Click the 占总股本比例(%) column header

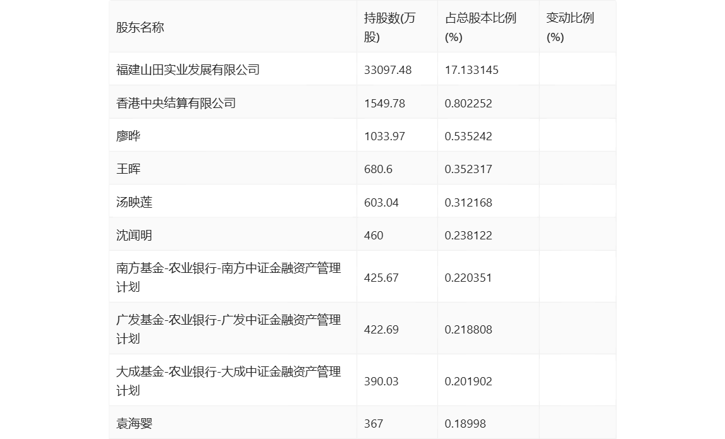click(x=480, y=28)
